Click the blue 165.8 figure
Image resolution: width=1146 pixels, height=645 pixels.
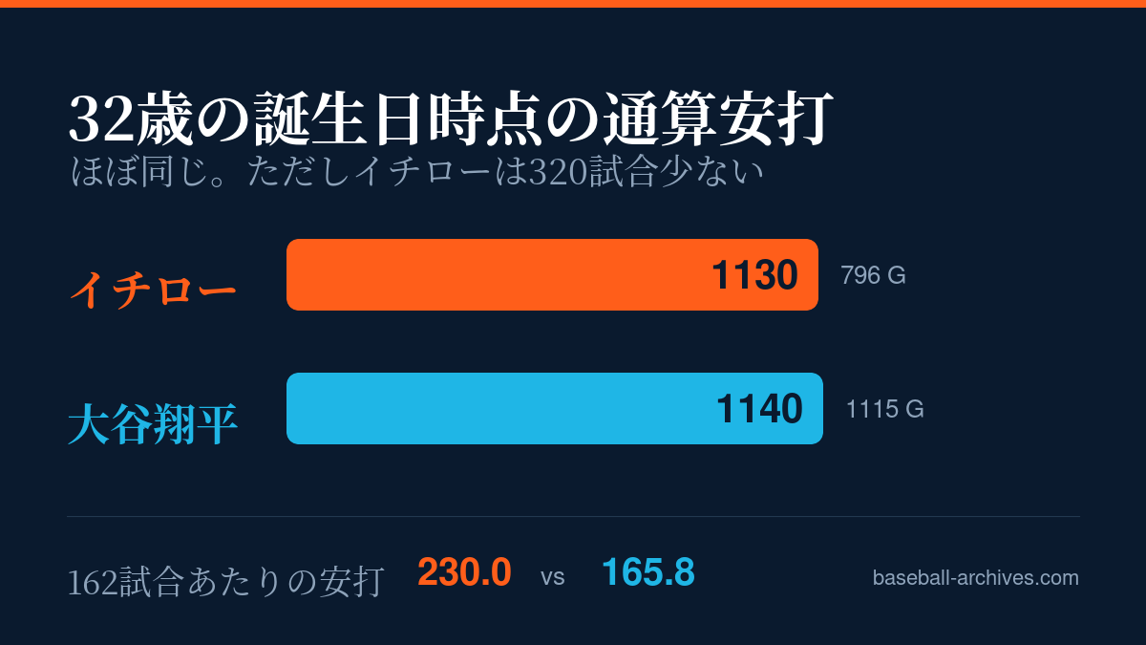coord(647,572)
